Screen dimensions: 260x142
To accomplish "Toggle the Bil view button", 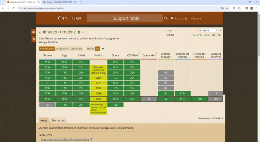I will click(97, 49).
